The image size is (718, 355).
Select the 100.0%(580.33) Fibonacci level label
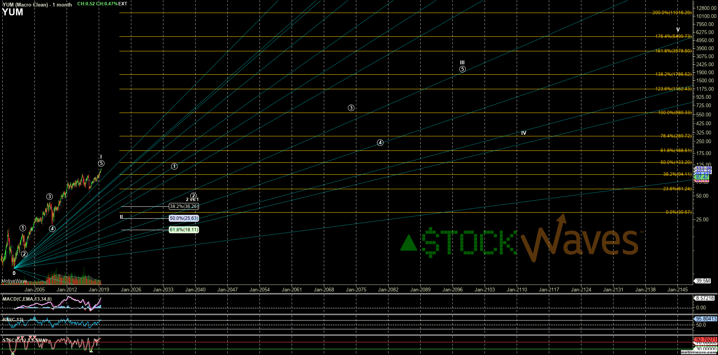(675, 113)
